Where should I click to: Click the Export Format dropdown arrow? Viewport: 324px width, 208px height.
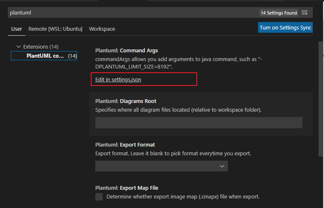(222, 166)
